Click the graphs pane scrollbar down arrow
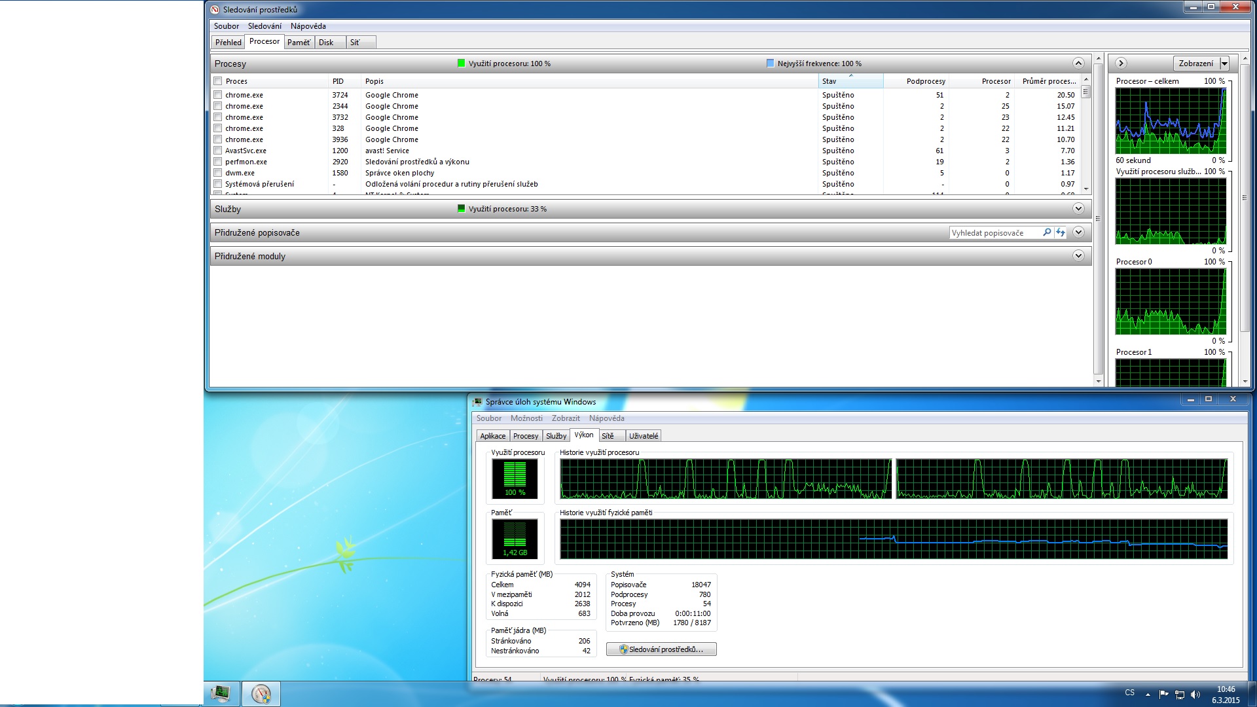Viewport: 1257px width, 707px height. coord(1245,381)
